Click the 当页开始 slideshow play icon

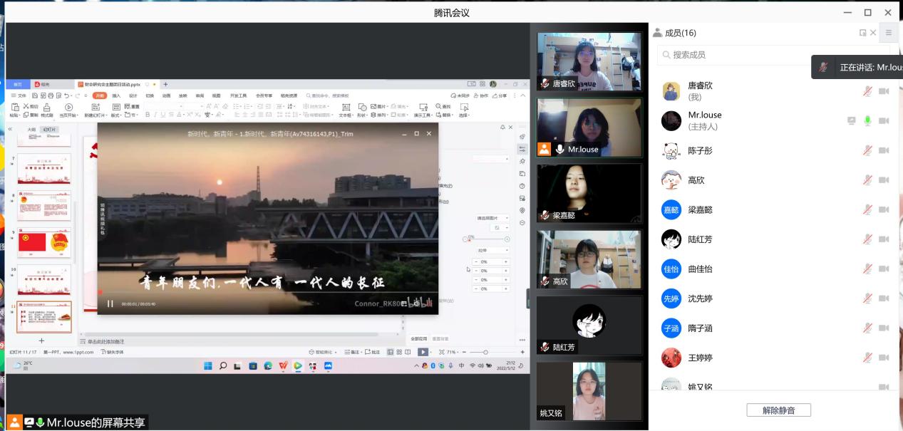(68, 107)
